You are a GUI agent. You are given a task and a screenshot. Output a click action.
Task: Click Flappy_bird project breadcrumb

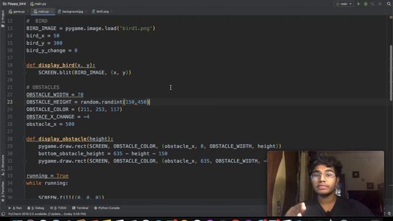[14, 4]
